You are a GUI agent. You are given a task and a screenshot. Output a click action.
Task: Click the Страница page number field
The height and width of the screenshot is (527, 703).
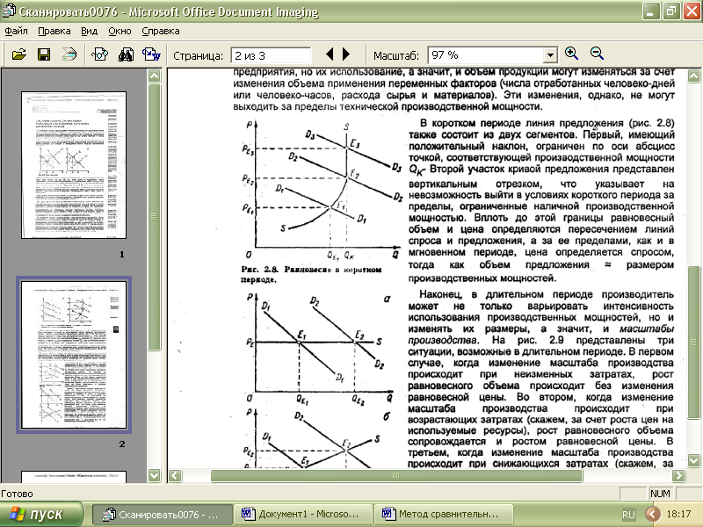click(271, 55)
